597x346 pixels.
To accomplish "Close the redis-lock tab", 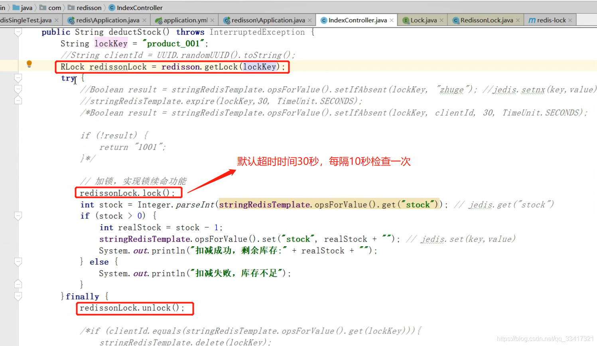I will (x=570, y=20).
